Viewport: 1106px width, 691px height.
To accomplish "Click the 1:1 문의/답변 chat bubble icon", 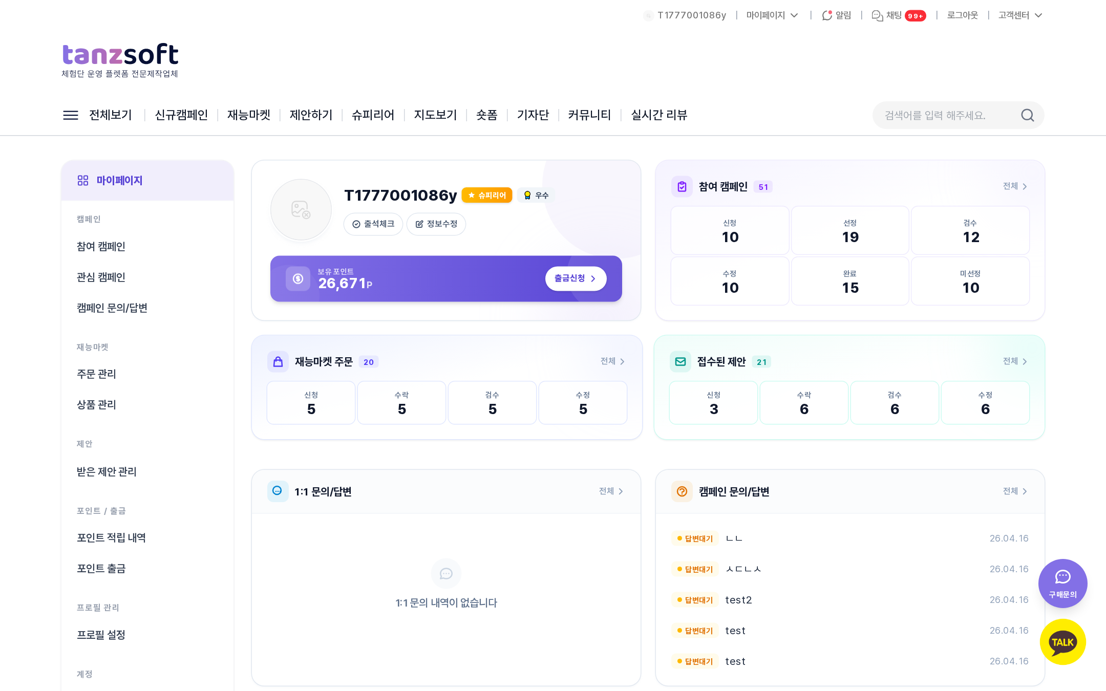I will click(x=278, y=491).
